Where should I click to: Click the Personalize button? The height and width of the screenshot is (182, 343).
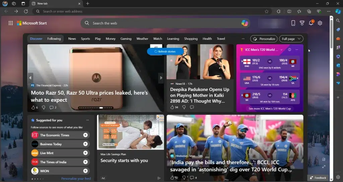click(x=264, y=39)
